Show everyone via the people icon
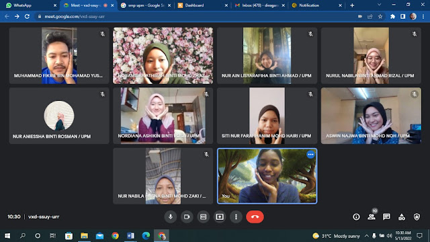Screen dimensions: 430x242 point(372,216)
